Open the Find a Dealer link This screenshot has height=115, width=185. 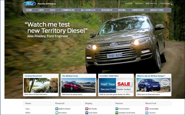click(x=165, y=3)
